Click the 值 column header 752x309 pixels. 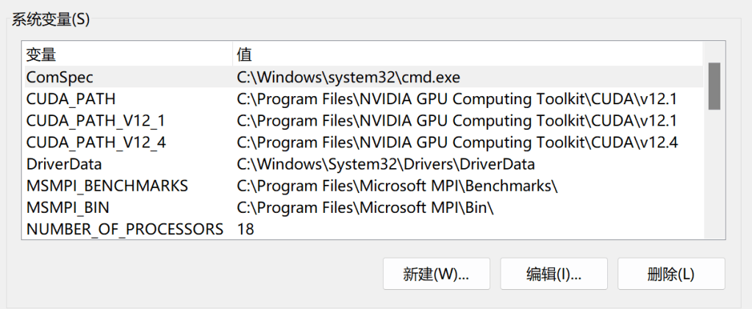pos(244,54)
